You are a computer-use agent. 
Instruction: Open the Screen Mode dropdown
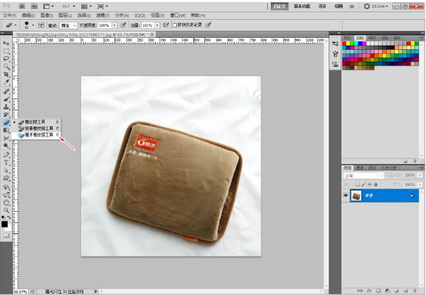(102, 6)
